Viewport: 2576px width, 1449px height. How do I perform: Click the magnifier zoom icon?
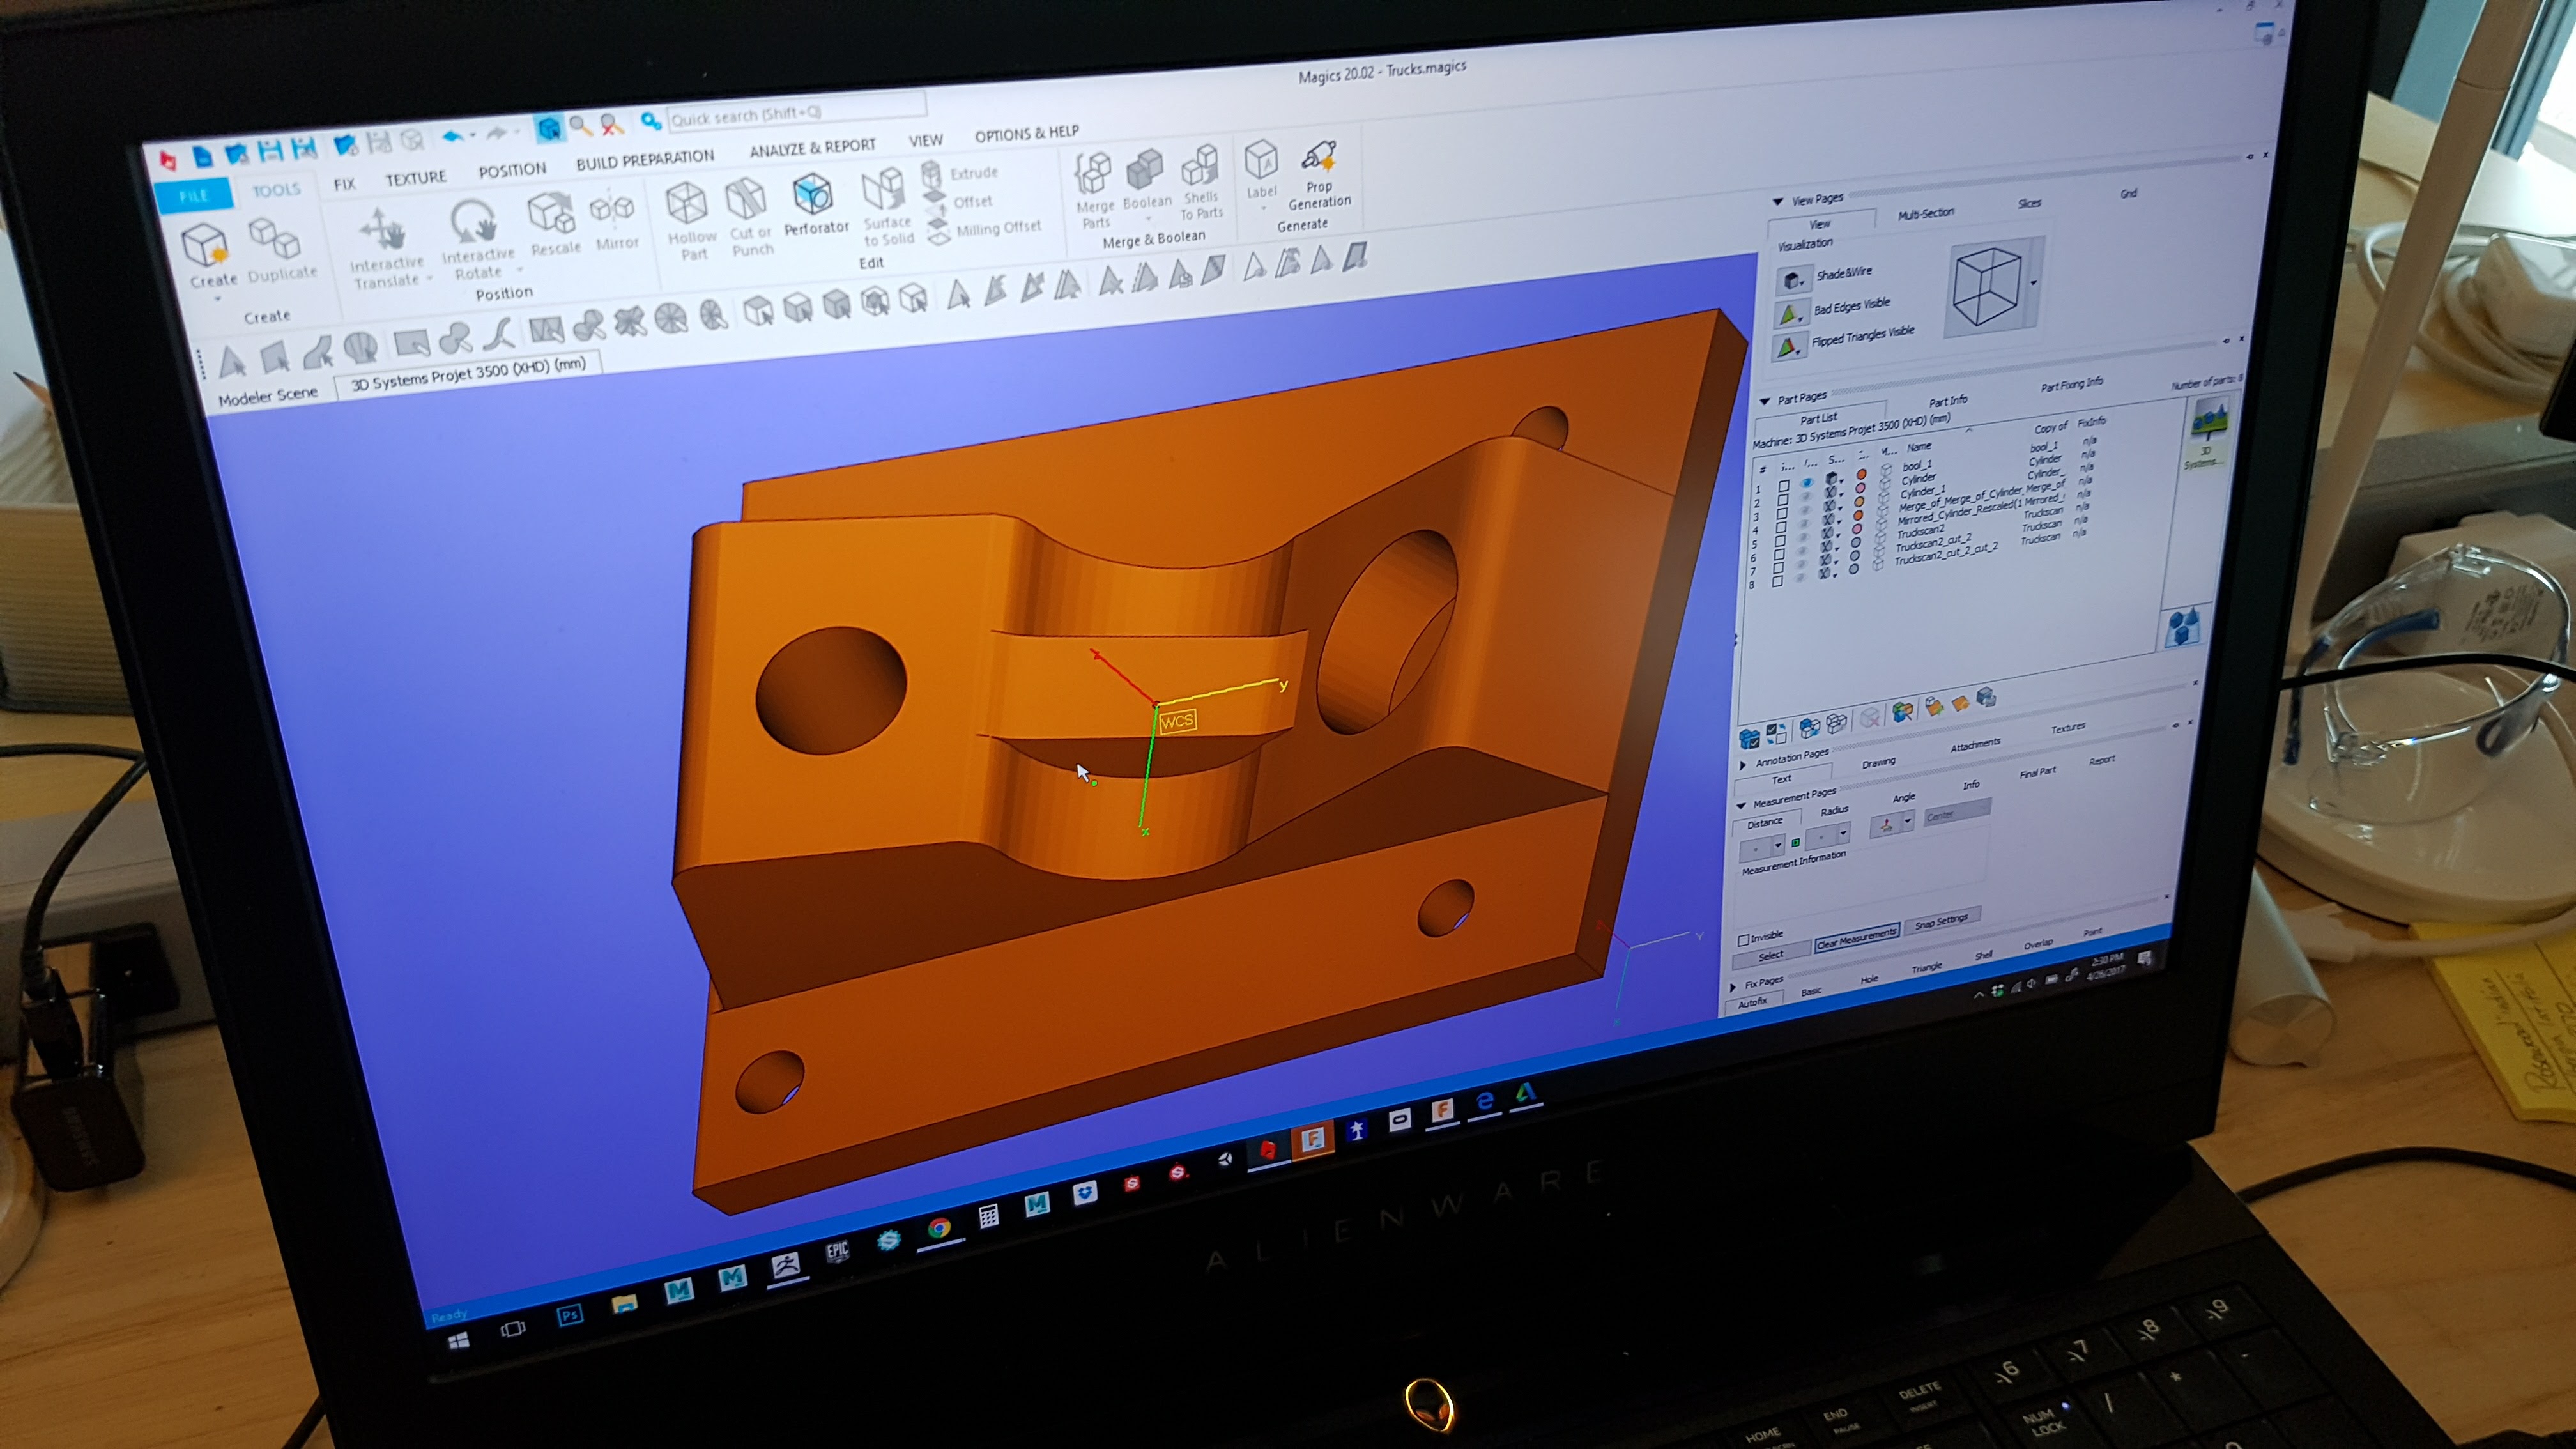tap(581, 126)
